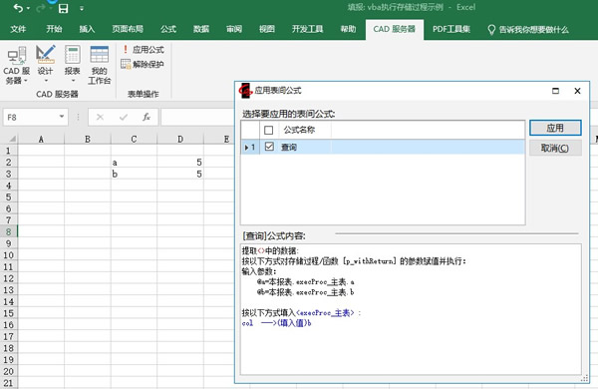The height and width of the screenshot is (389, 598).
Task: Click the Undo arrow in quick access toolbar
Action: [18, 8]
